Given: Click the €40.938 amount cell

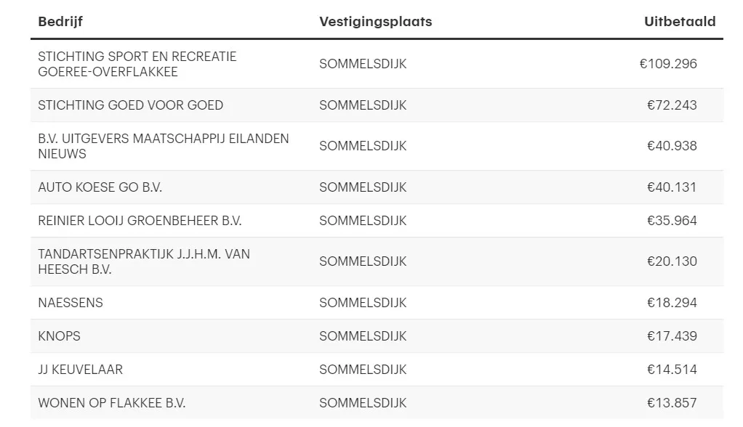Looking at the screenshot, I should [672, 146].
